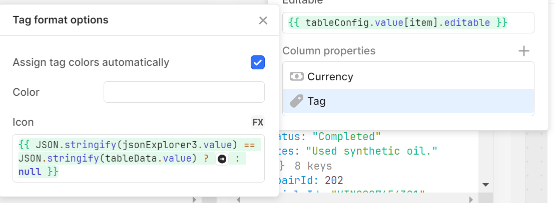
Task: Close the Tag format options dialog
Action: (263, 20)
